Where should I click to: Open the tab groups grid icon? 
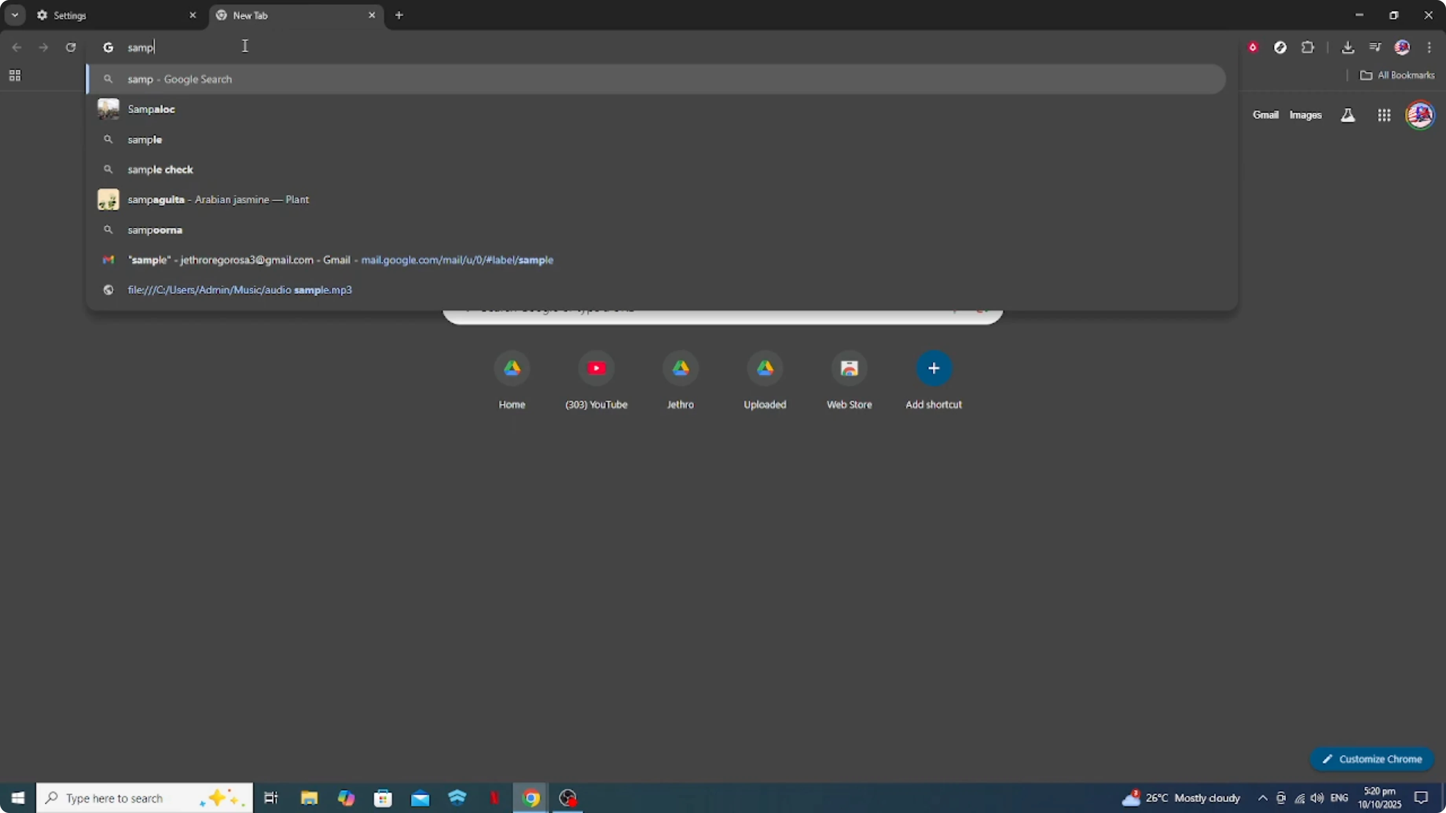tap(15, 75)
